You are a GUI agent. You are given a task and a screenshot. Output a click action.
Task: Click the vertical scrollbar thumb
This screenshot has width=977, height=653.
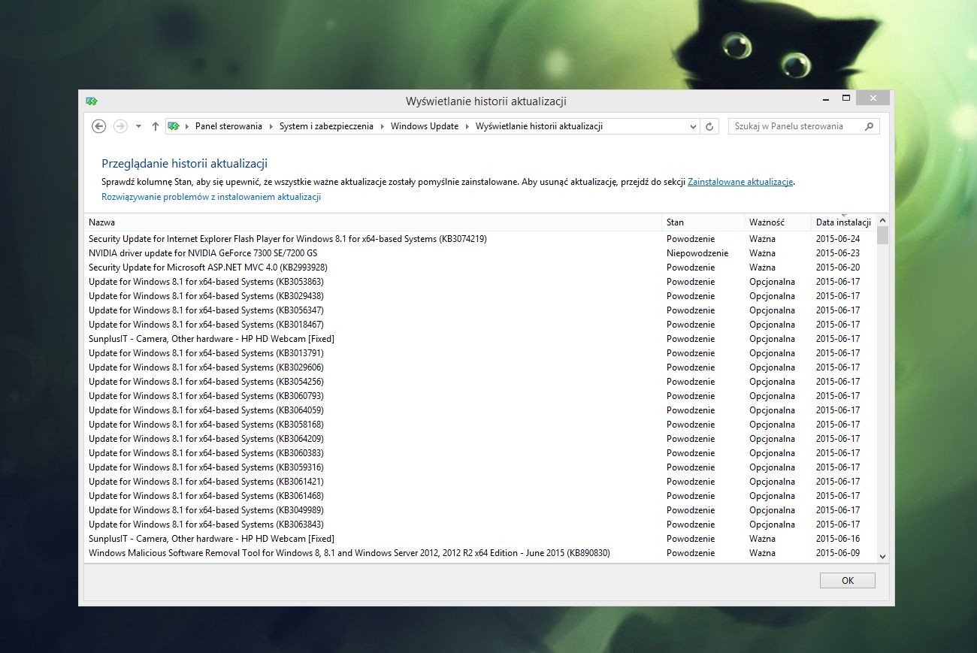tap(882, 235)
